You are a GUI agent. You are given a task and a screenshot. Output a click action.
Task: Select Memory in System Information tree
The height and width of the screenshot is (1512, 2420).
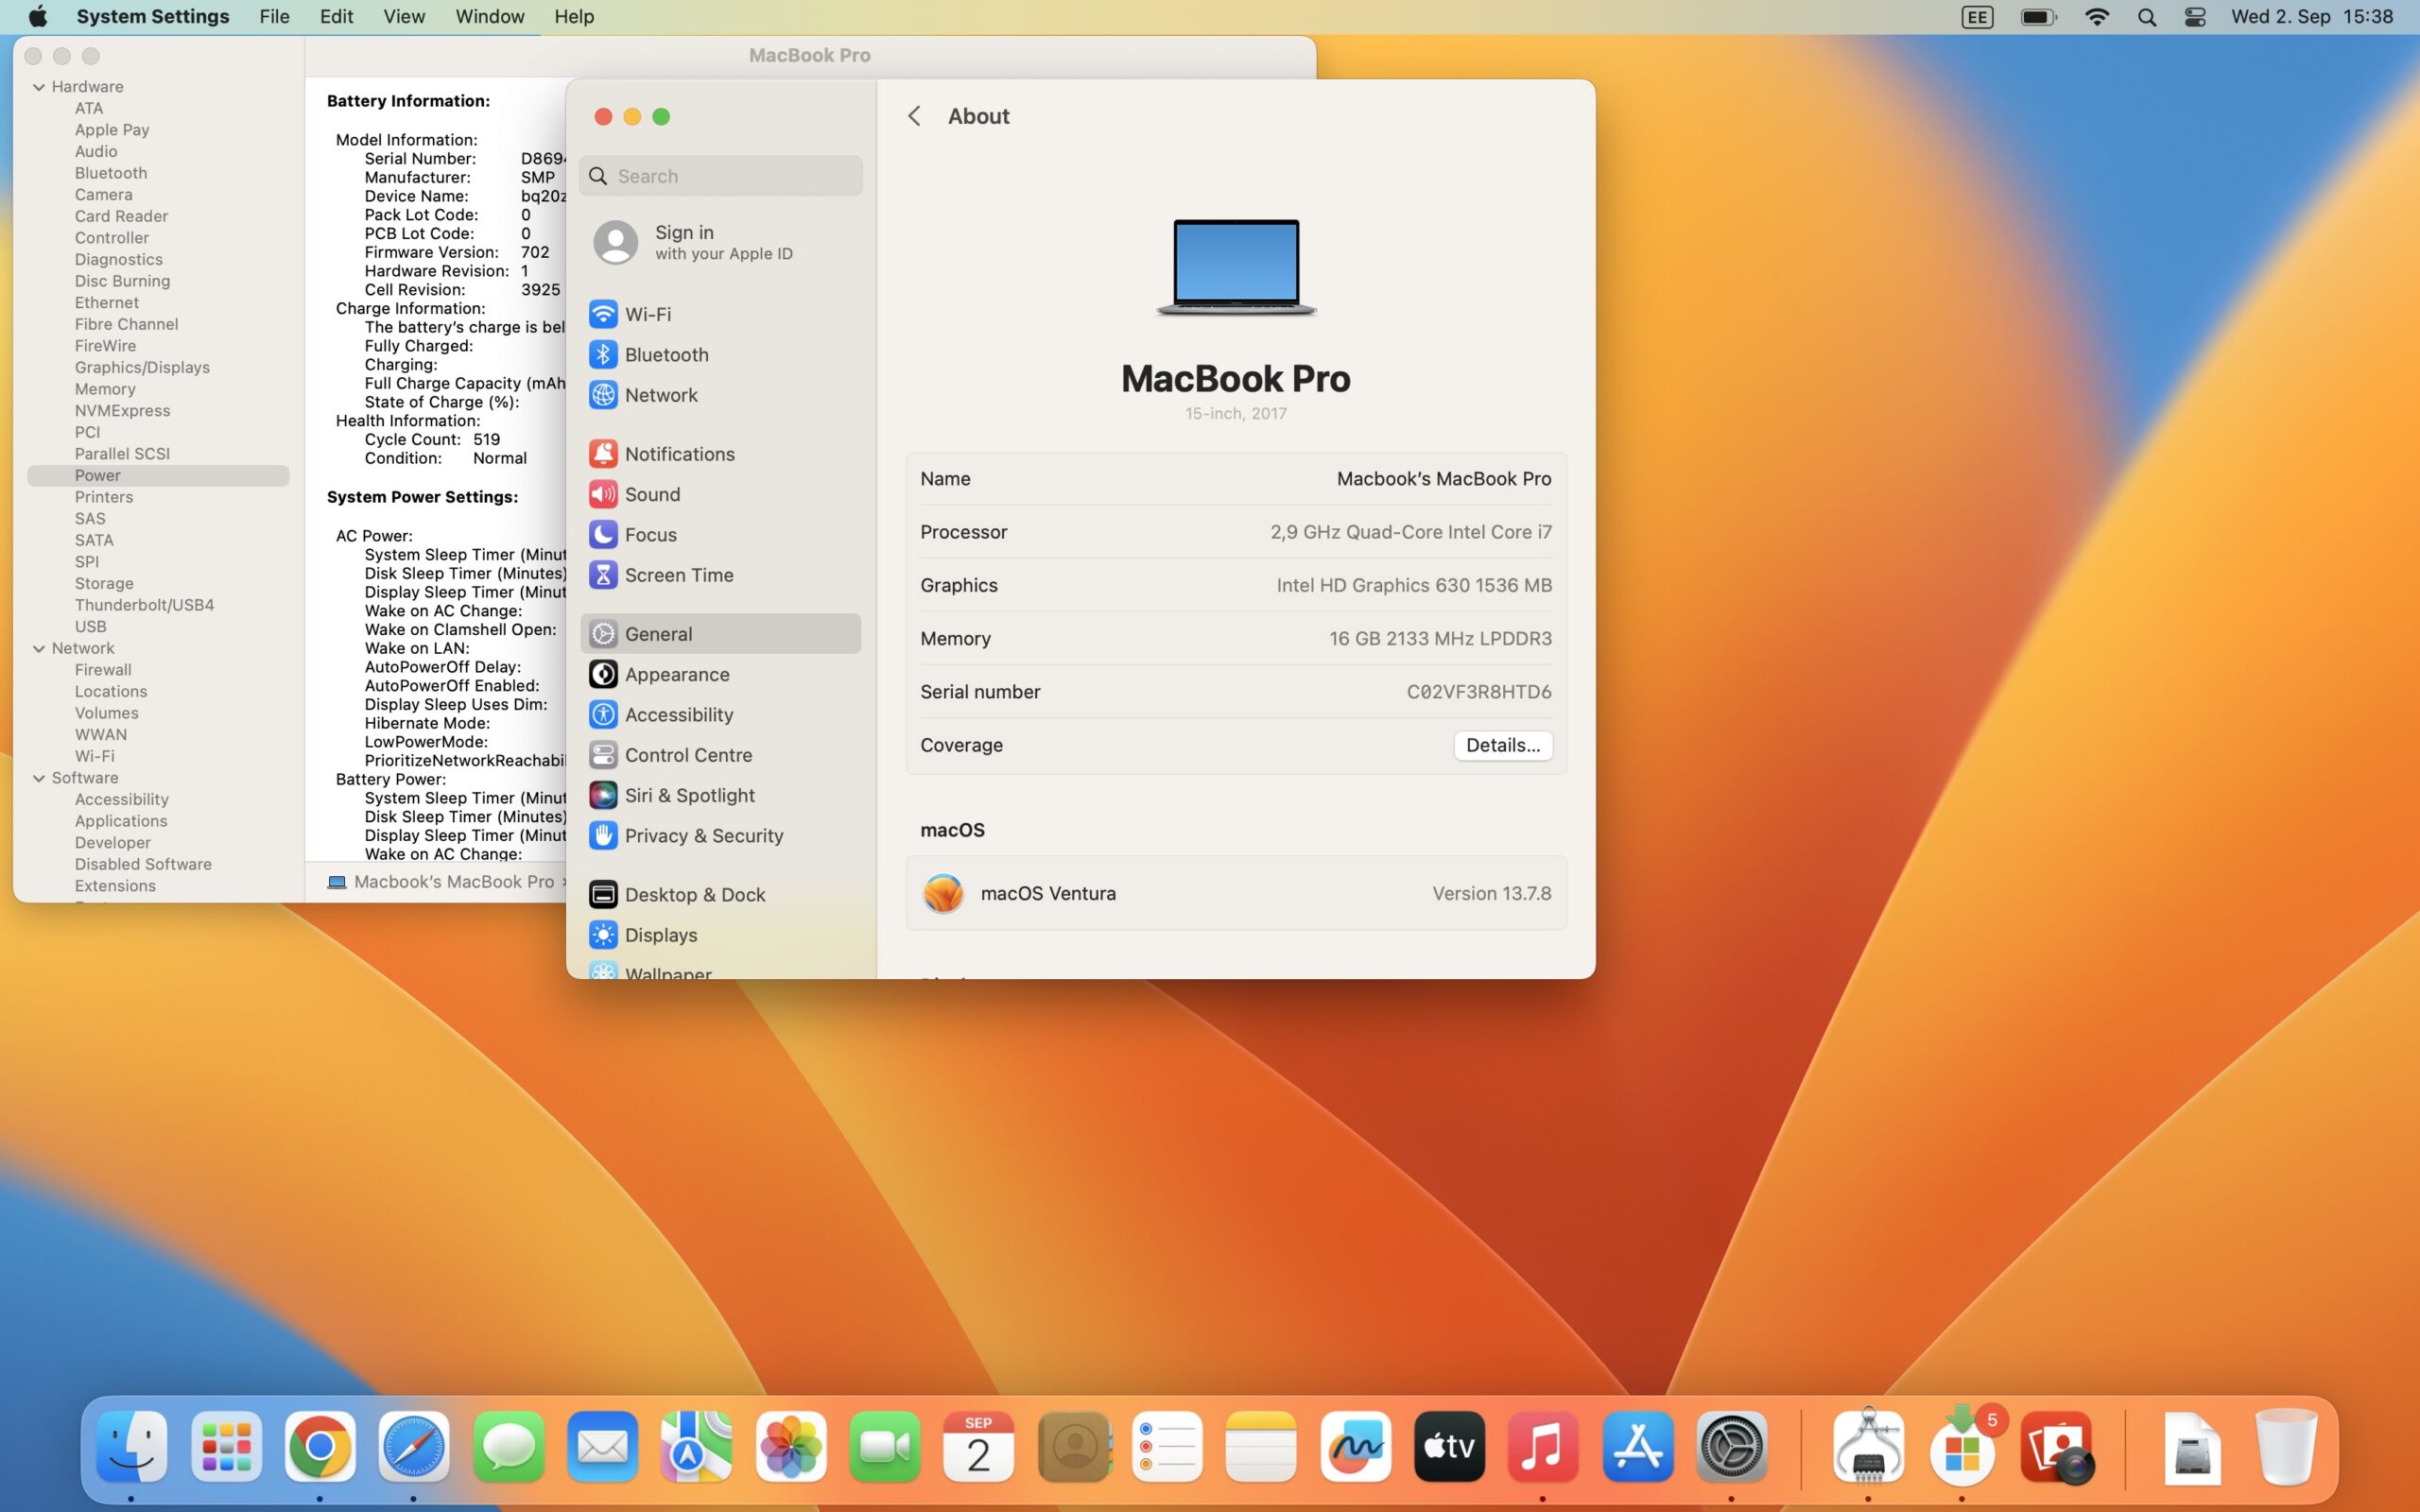(105, 389)
